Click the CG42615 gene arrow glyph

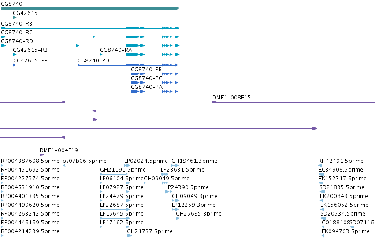point(15,18)
